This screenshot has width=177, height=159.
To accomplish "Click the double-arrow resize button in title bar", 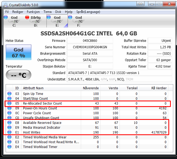I will (x=140, y=4).
